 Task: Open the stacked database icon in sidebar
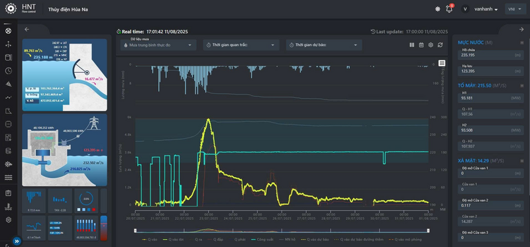[9, 151]
